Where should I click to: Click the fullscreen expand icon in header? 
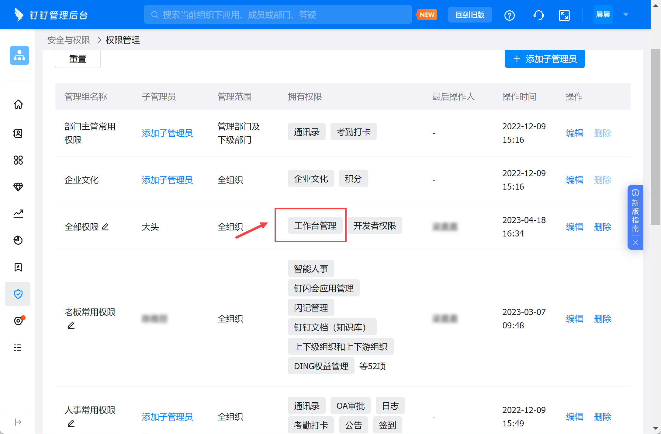pyautogui.click(x=564, y=15)
